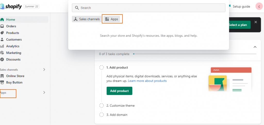This screenshot has height=125, width=264.
Task: Click the Sales channels network icon
Action: coord(76,19)
